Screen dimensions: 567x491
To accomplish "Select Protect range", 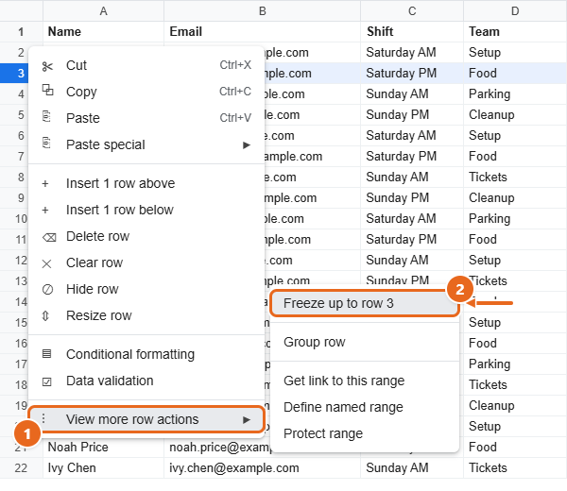I will pyautogui.click(x=365, y=433).
